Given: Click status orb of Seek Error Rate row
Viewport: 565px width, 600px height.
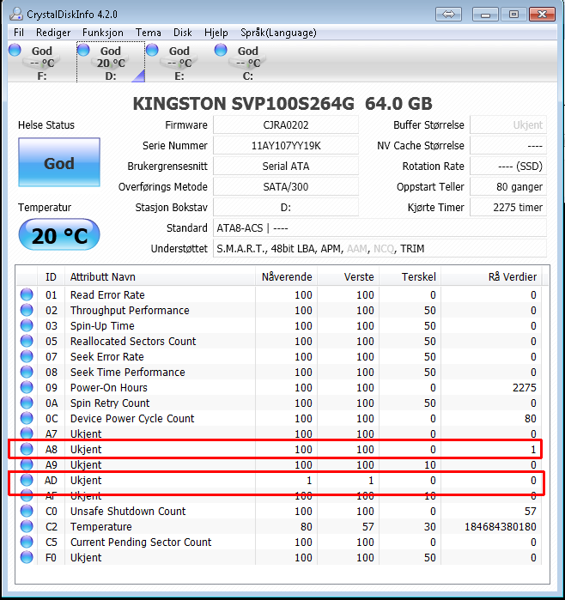Looking at the screenshot, I should point(27,356).
